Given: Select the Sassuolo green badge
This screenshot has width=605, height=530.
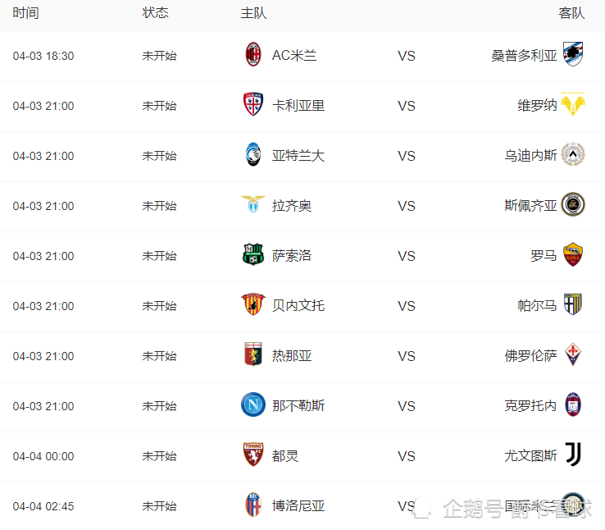Looking at the screenshot, I should tap(253, 255).
